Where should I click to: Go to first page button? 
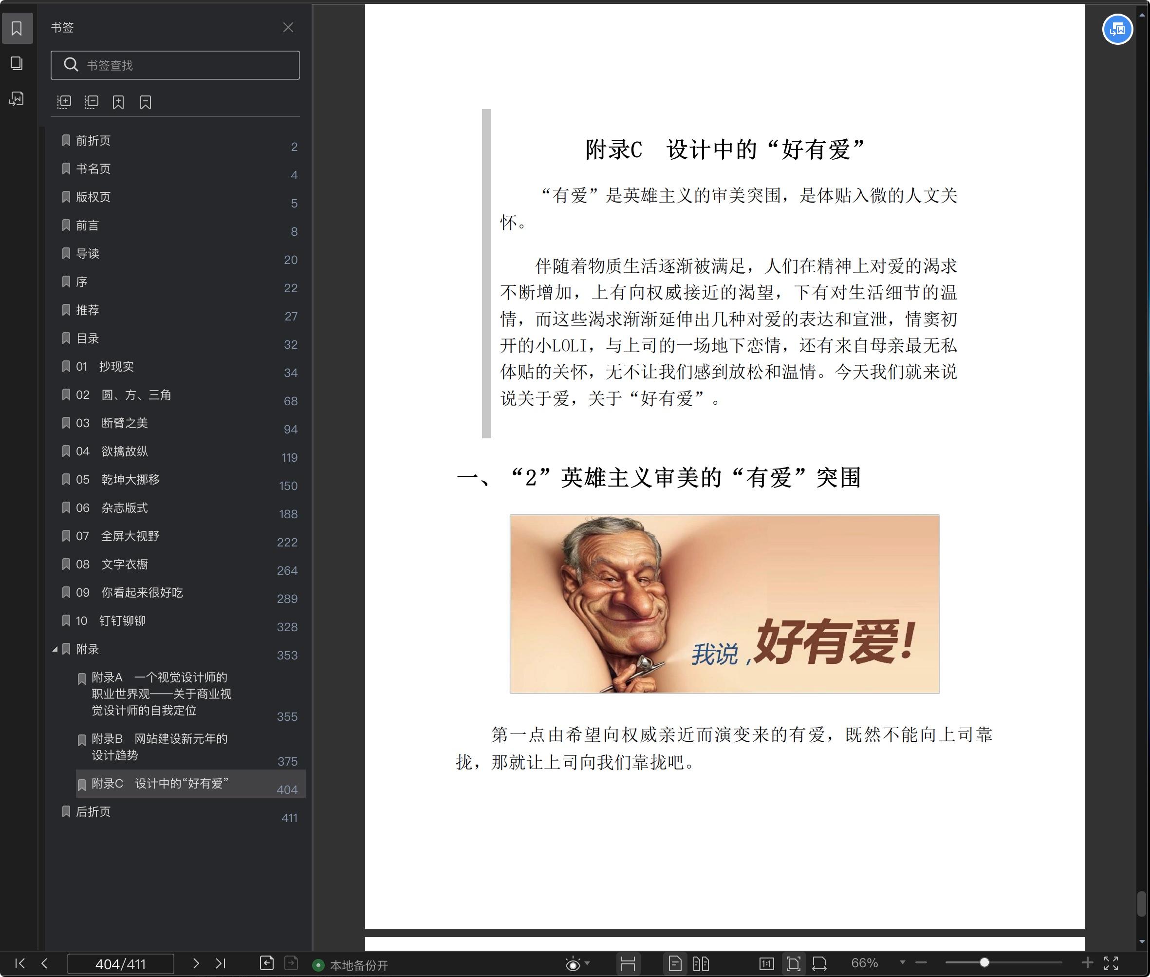[x=20, y=963]
